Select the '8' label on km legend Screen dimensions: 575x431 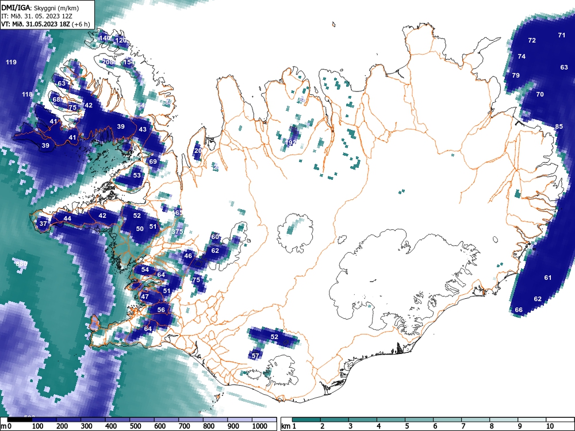(x=492, y=426)
